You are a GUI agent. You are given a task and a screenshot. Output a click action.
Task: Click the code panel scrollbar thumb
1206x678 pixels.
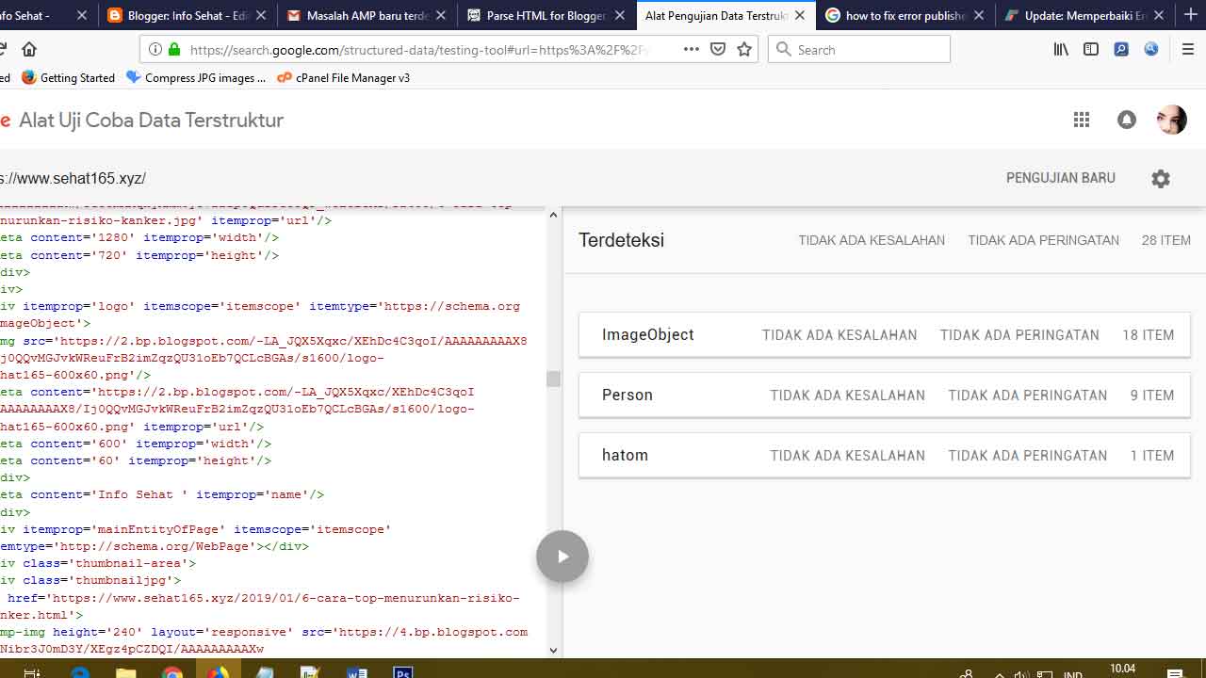click(553, 379)
